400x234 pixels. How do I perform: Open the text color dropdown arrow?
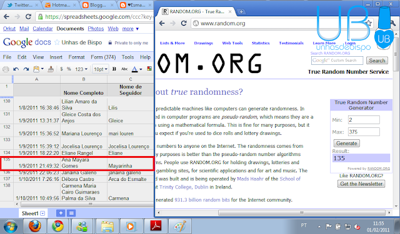141,69
